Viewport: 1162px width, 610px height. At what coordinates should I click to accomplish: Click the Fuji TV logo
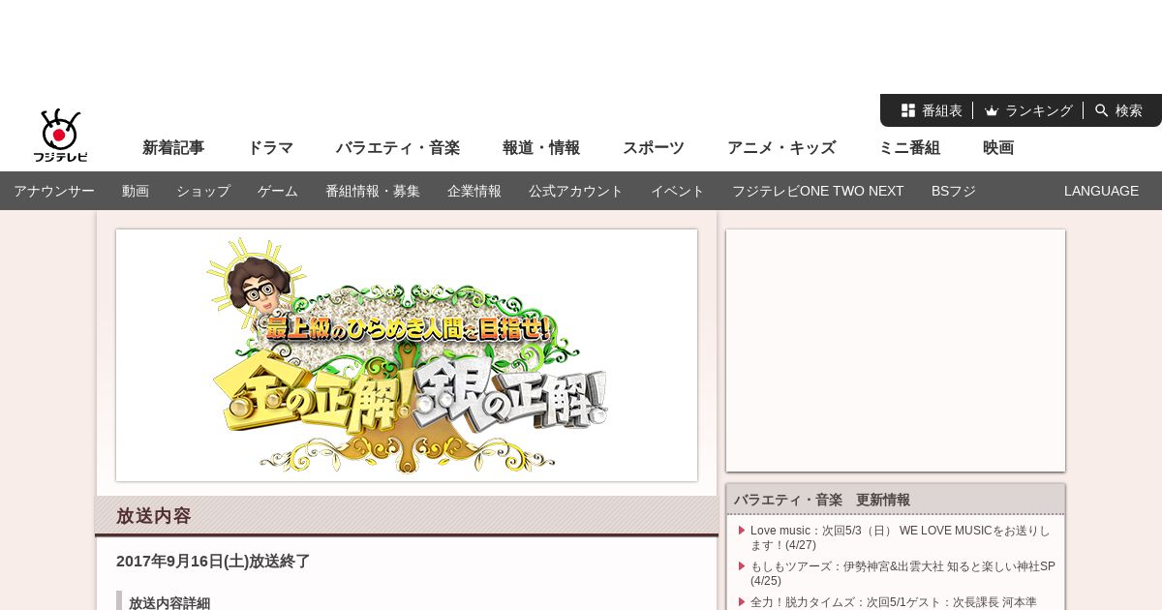(60, 136)
